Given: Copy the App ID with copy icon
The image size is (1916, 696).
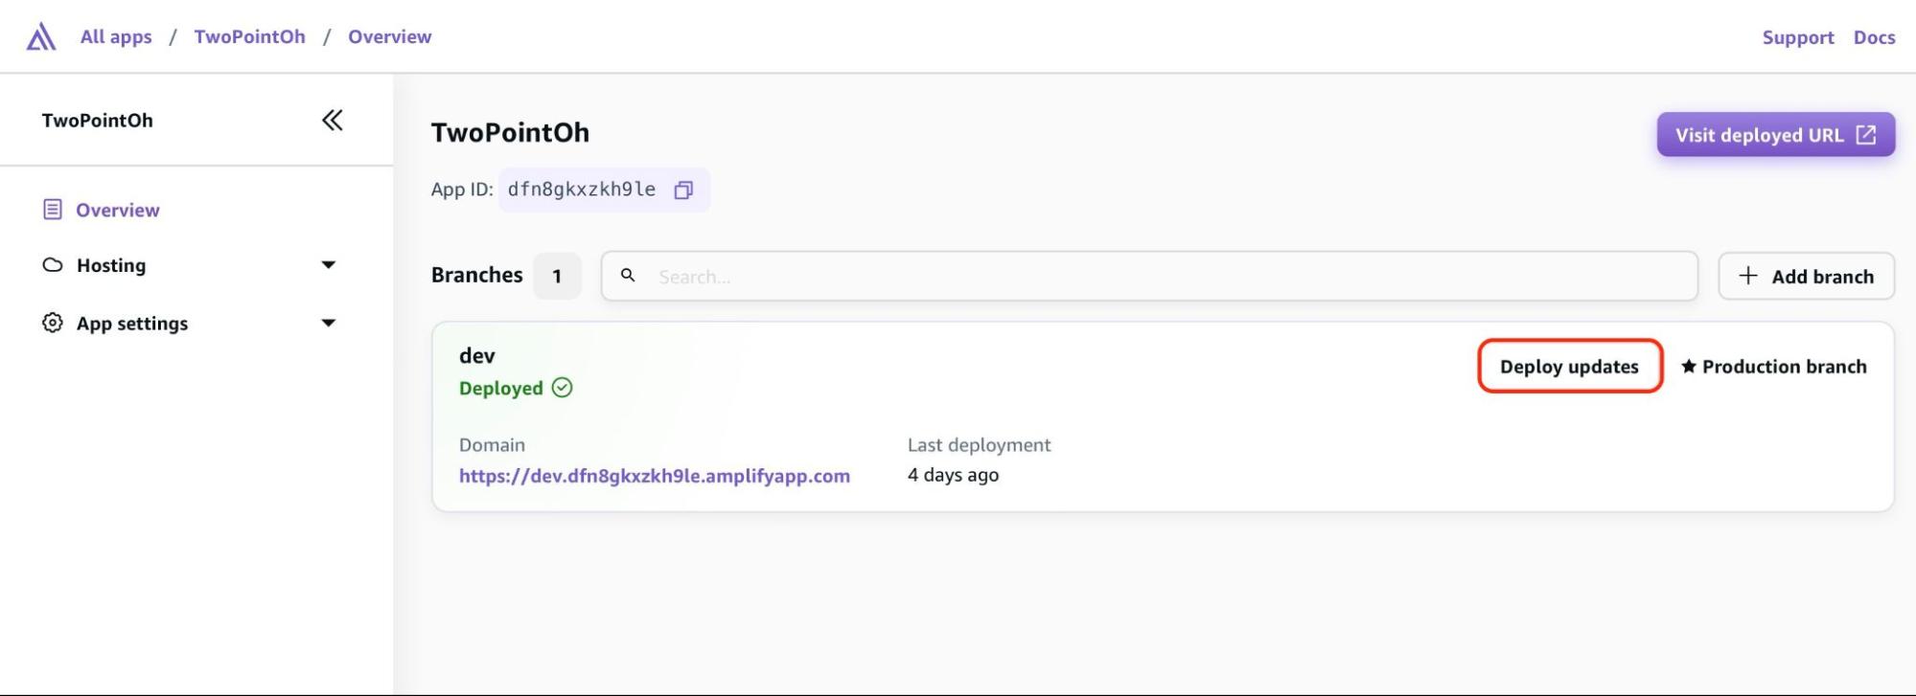Looking at the screenshot, I should [683, 190].
